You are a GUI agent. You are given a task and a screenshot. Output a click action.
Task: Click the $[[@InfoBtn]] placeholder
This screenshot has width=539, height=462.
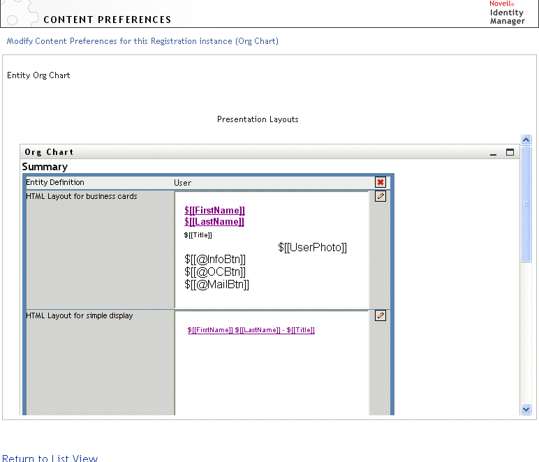(215, 260)
